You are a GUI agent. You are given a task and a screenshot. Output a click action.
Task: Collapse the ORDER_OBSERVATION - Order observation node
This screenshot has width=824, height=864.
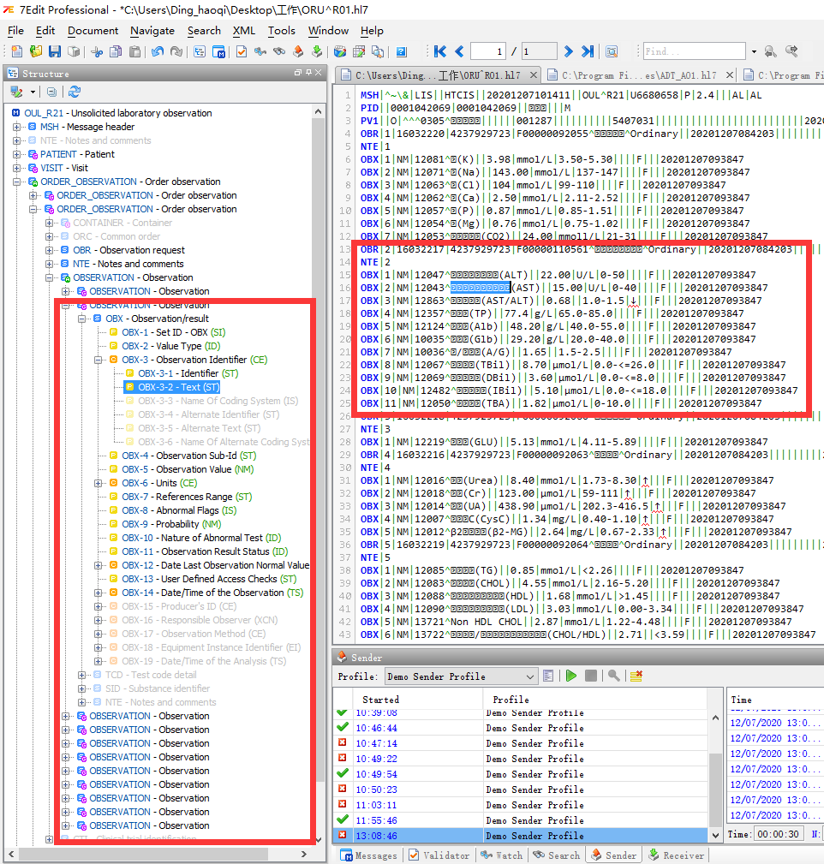[x=17, y=183]
